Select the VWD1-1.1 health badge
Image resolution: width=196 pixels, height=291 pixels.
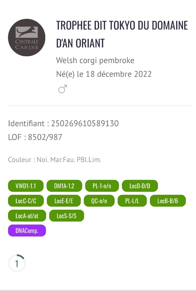point(26,186)
